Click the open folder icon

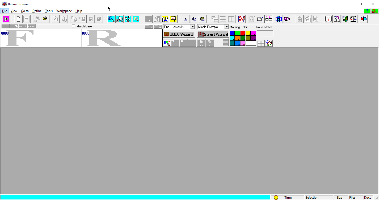click(x=45, y=19)
